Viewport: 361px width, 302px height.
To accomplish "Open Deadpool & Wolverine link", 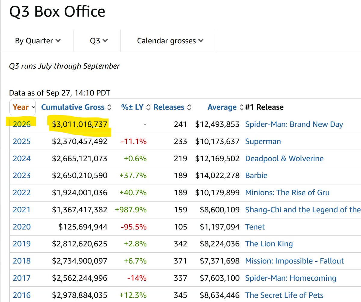I will [285, 159].
